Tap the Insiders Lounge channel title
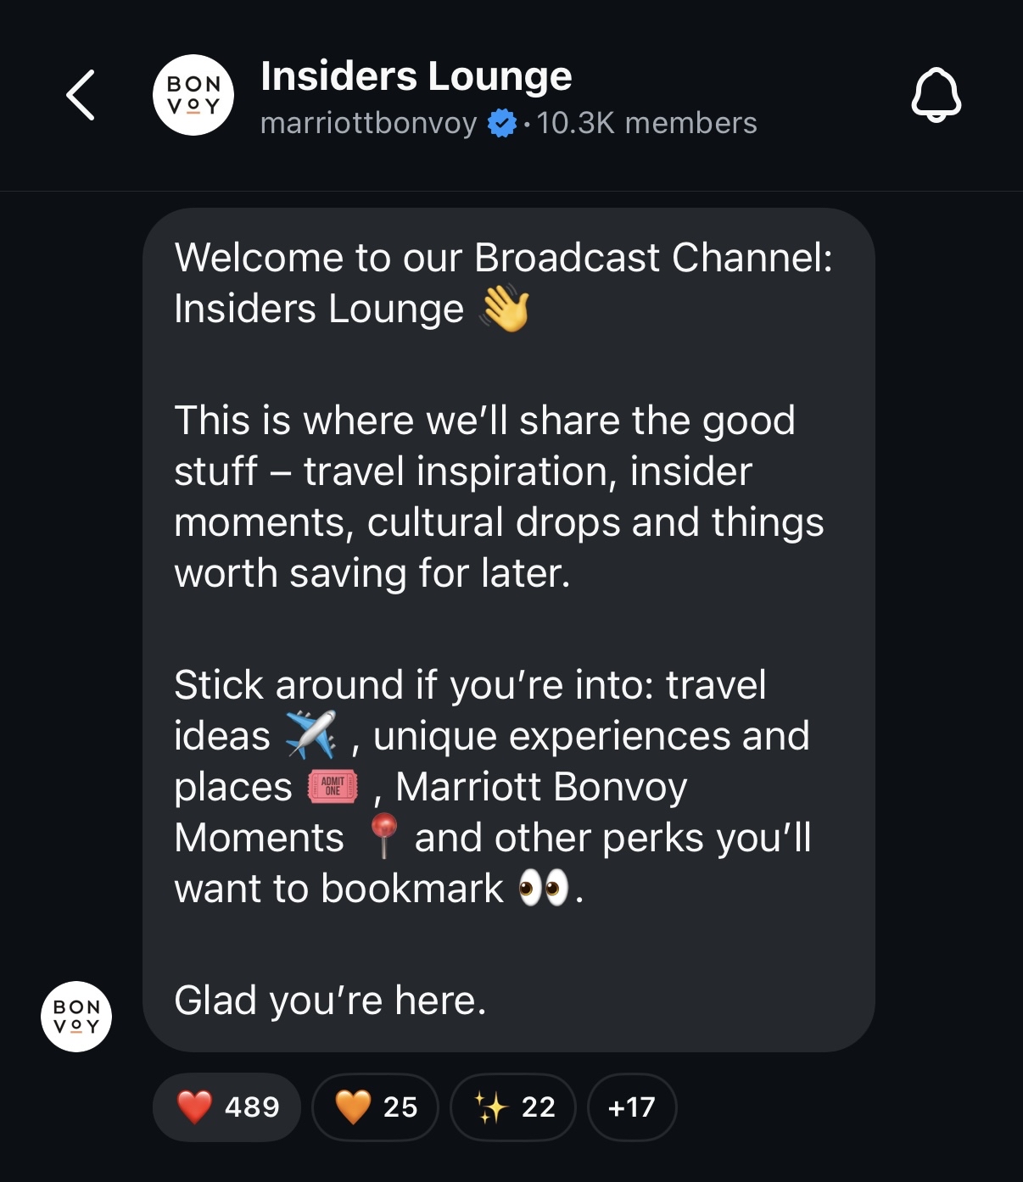The width and height of the screenshot is (1023, 1182). (416, 76)
